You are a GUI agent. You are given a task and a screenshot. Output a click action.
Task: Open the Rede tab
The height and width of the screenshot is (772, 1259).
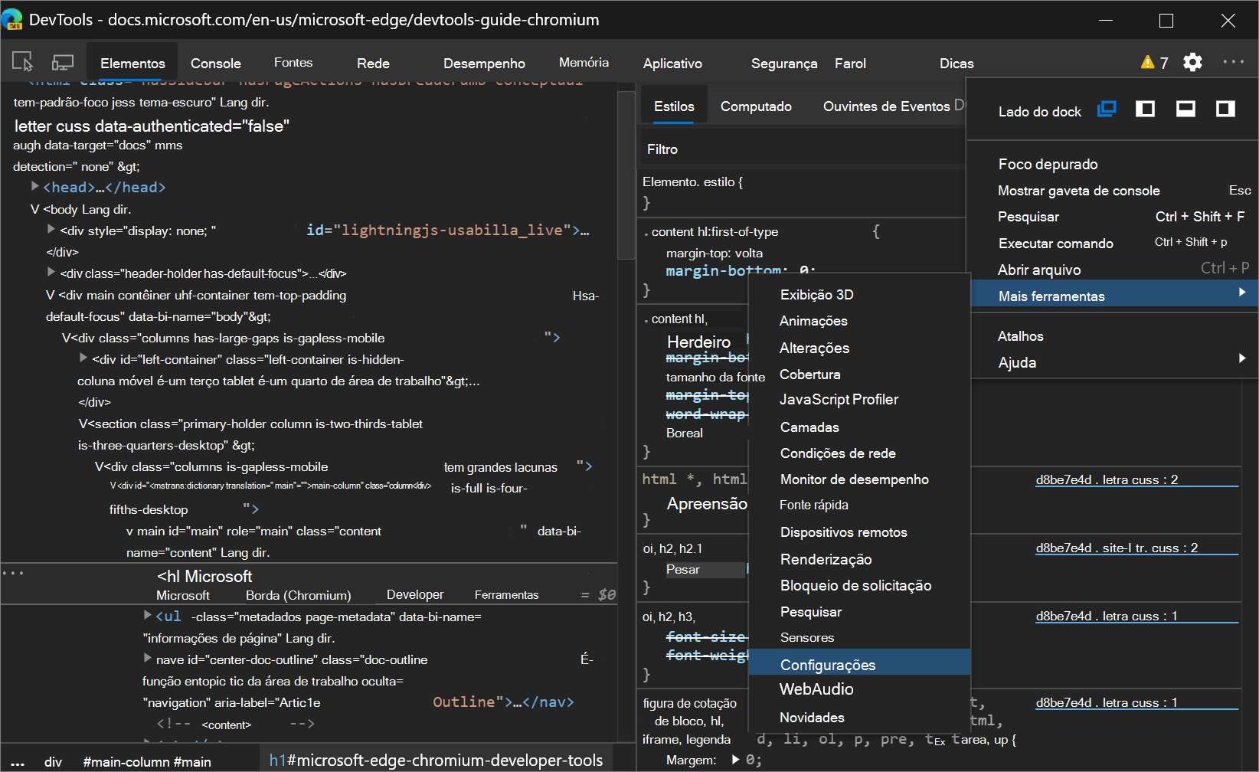click(x=373, y=63)
